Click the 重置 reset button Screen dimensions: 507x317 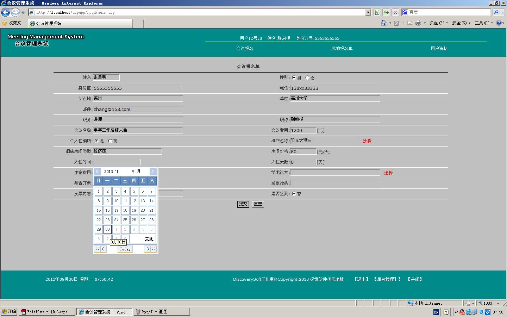[258, 204]
